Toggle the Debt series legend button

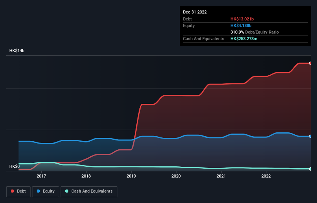pyautogui.click(x=19, y=191)
